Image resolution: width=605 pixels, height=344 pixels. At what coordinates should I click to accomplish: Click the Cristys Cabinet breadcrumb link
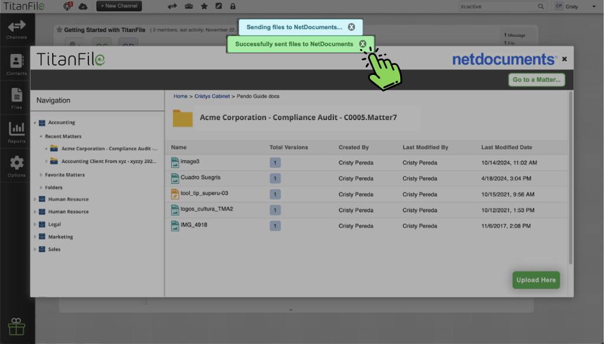(212, 97)
